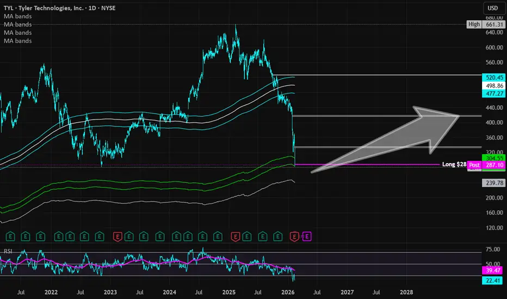Open the red earnings marker in early 2023
507x299 pixels.
118,236
